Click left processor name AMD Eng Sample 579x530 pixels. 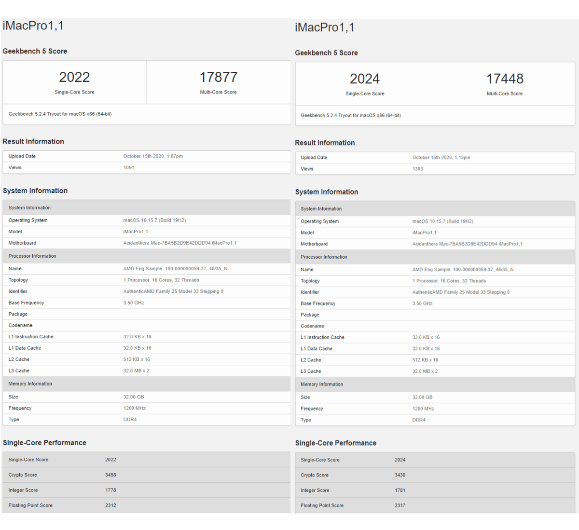pyautogui.click(x=175, y=269)
